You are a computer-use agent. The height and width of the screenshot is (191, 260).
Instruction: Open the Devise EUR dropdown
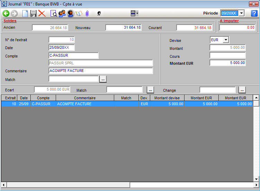pos(226,40)
